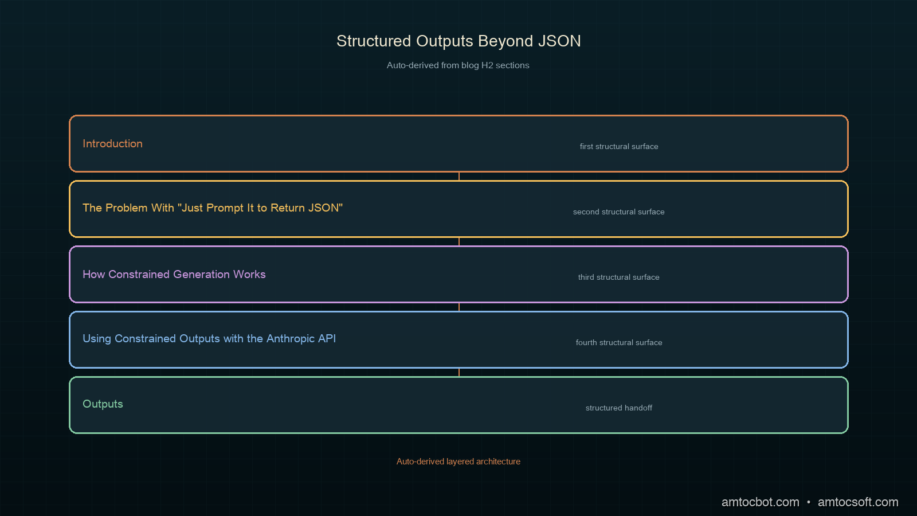917x516 pixels.
Task: Click the 'second structural surface' label
Action: click(619, 212)
